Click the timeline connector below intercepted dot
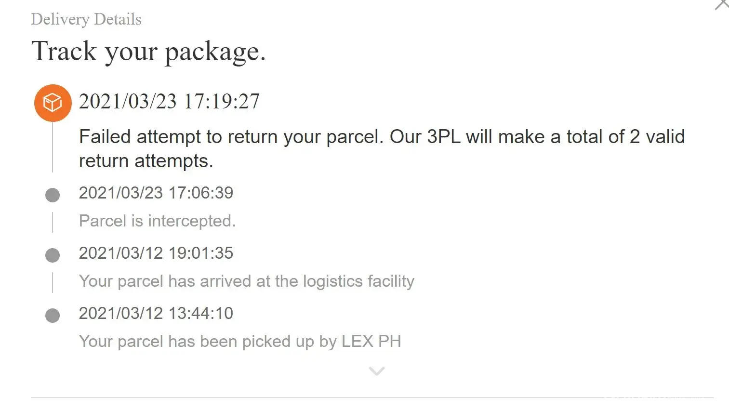 tap(53, 223)
